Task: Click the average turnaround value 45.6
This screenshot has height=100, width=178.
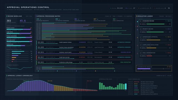Action: [x=23, y=21]
